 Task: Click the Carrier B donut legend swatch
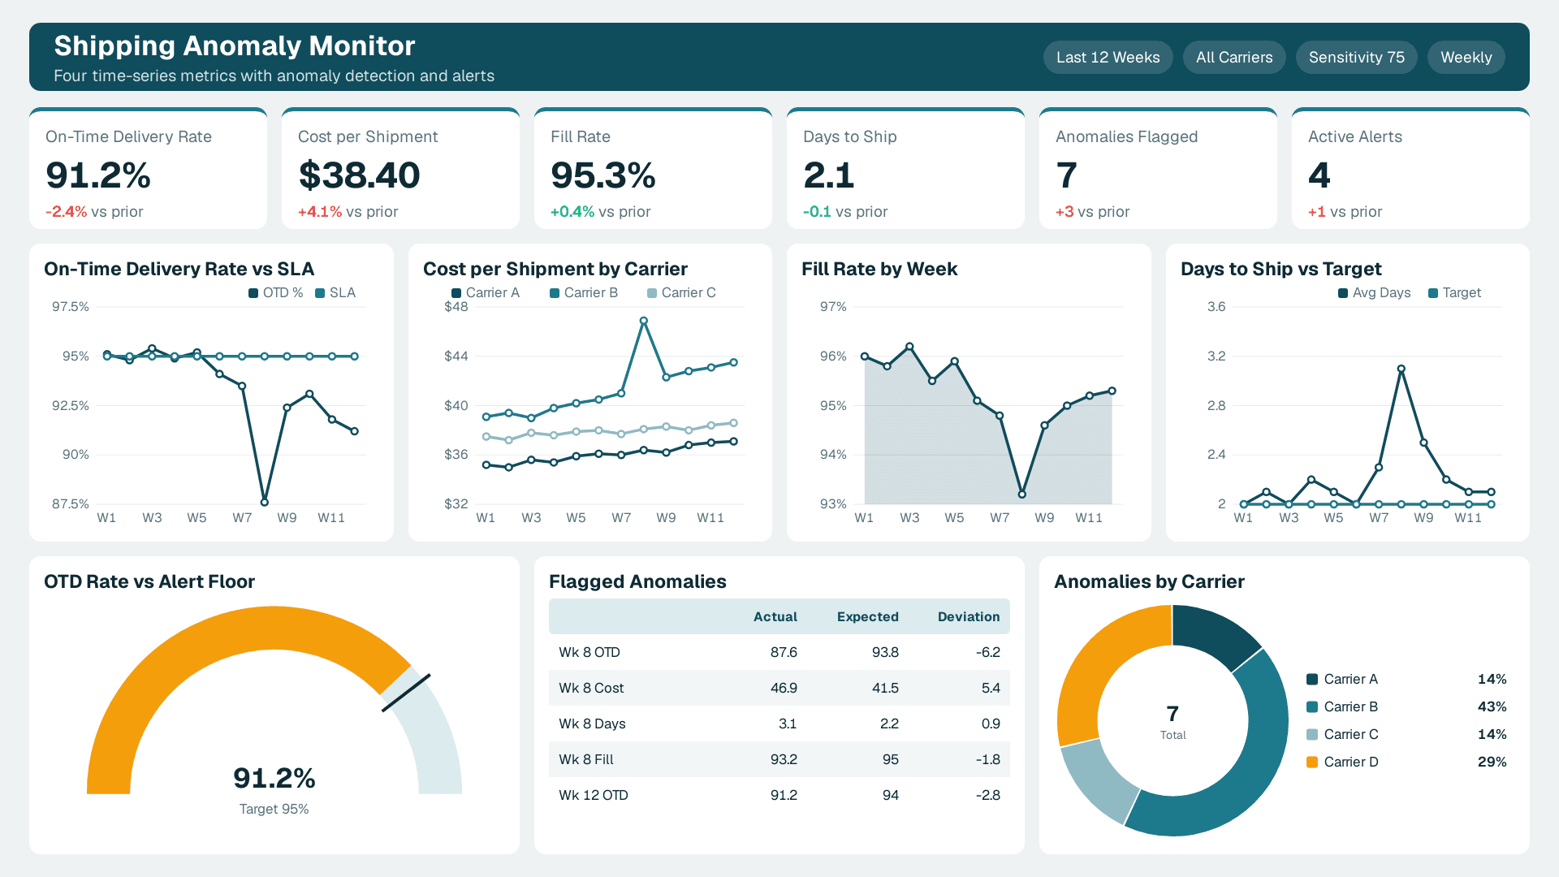tap(1312, 707)
